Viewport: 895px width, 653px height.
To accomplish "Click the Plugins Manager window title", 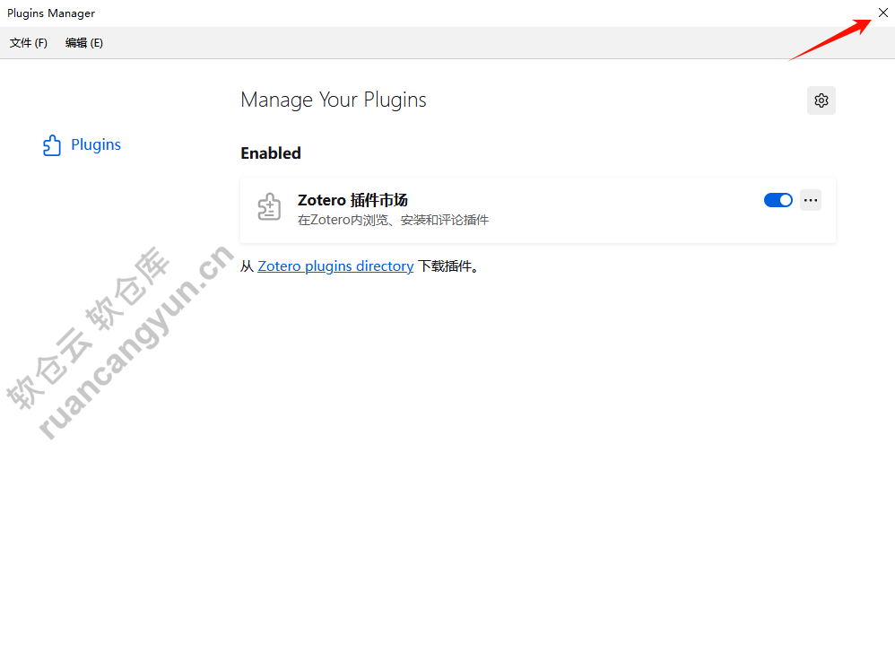I will (x=51, y=13).
